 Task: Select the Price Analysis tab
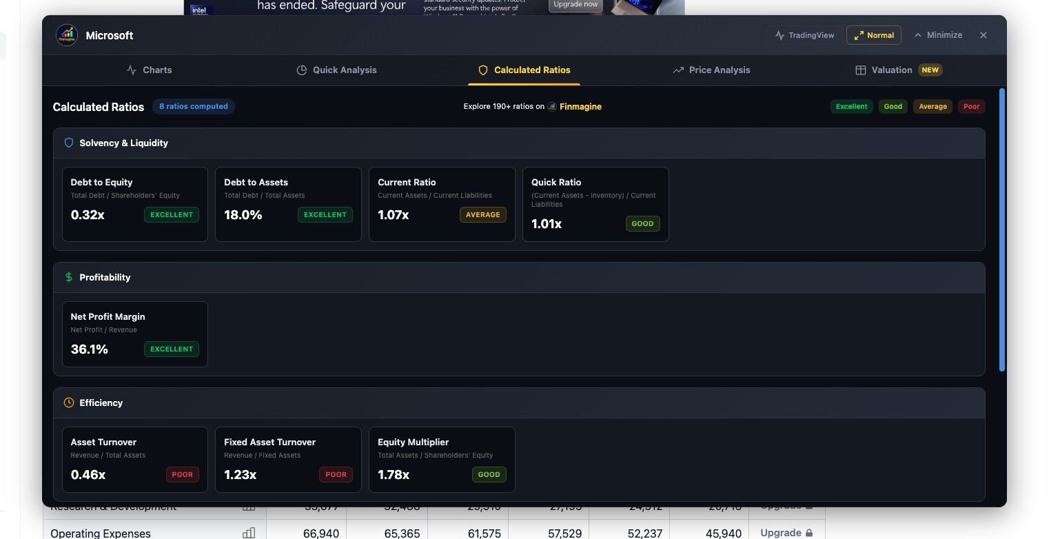point(711,70)
